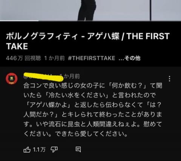Tap the played portion of progress bar
181x161 pixels.
[x=19, y=21]
